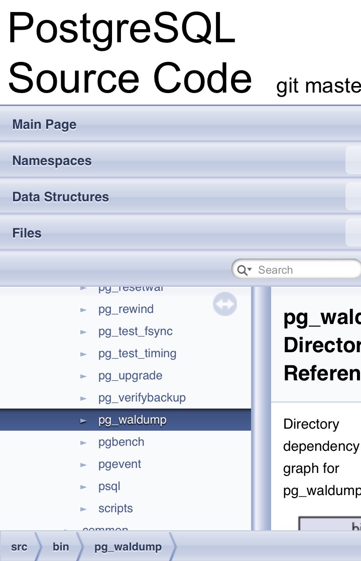Expand the pg_test_timing tree arrow
361x561 pixels.
(x=83, y=354)
